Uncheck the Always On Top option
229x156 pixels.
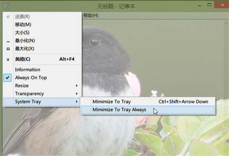tap(31, 78)
